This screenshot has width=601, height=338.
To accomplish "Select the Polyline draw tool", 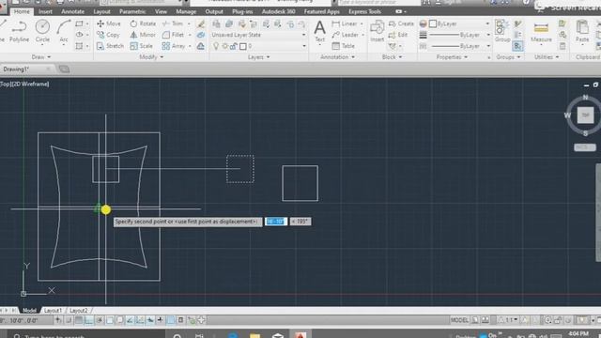I will [x=19, y=31].
